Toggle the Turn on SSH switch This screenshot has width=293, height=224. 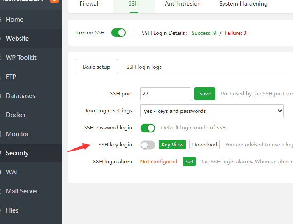click(x=118, y=33)
